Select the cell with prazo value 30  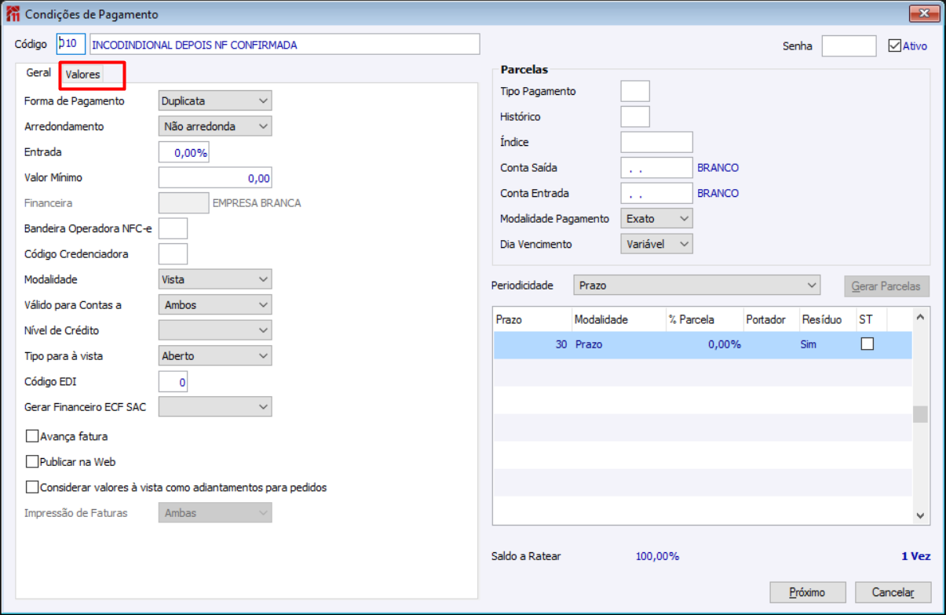532,344
